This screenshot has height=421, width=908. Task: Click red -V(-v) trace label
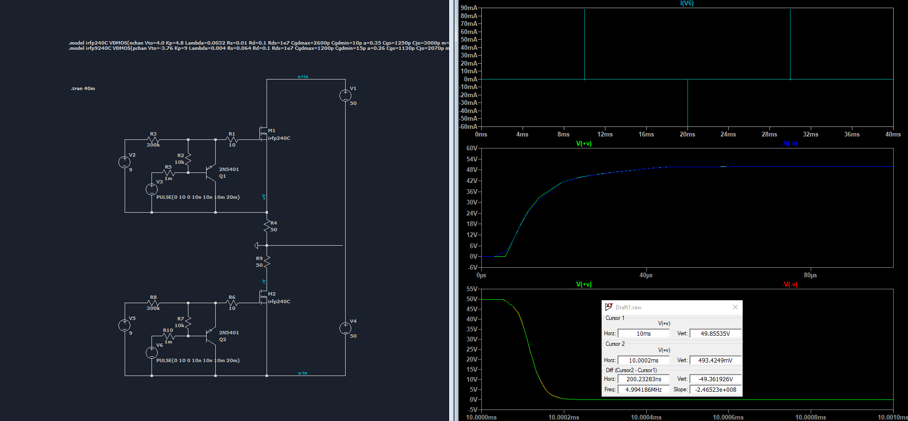point(790,284)
